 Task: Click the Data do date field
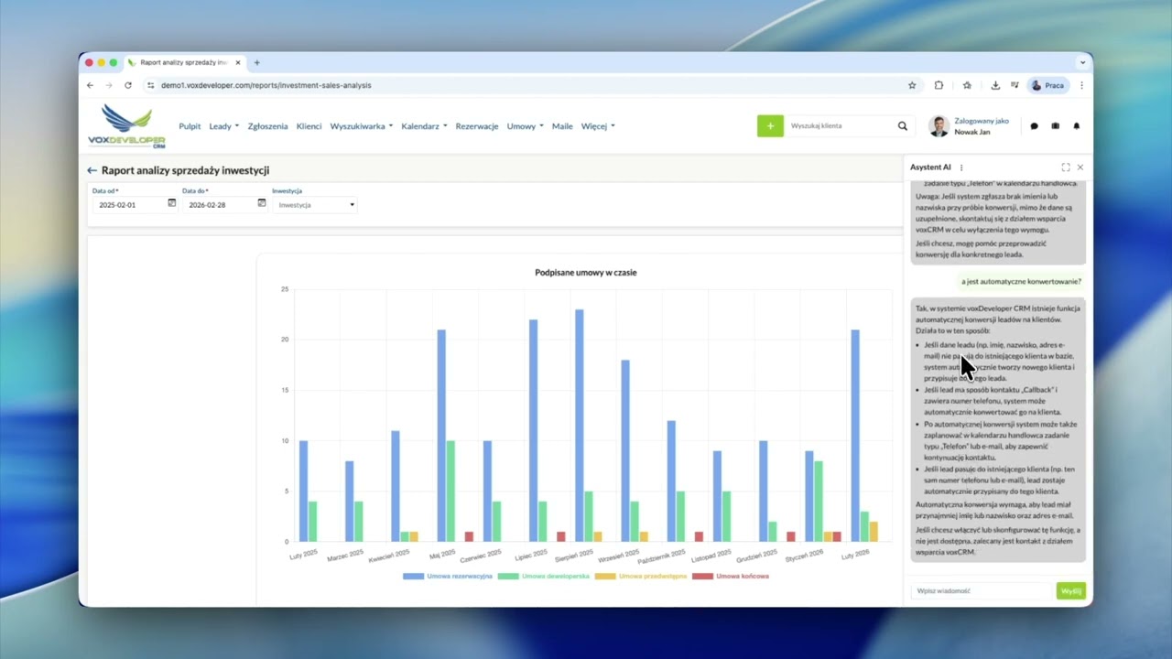click(217, 204)
